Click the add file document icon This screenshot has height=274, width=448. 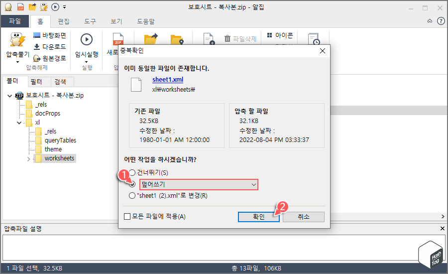209,39
